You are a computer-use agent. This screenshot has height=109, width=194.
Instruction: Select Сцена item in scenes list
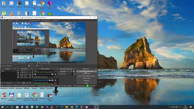[x=9, y=71]
